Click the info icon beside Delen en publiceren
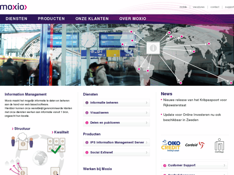This screenshot has width=234, height=175. (87, 123)
